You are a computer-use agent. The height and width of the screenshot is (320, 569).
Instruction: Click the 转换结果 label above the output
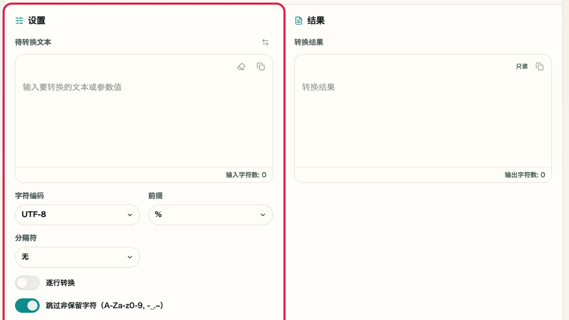click(x=308, y=42)
